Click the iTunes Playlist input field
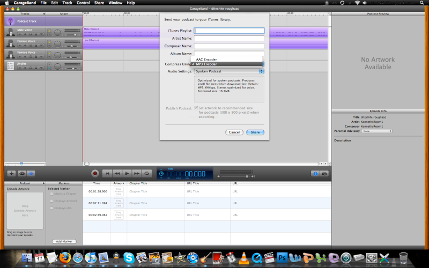Image resolution: width=429 pixels, height=268 pixels. click(229, 31)
